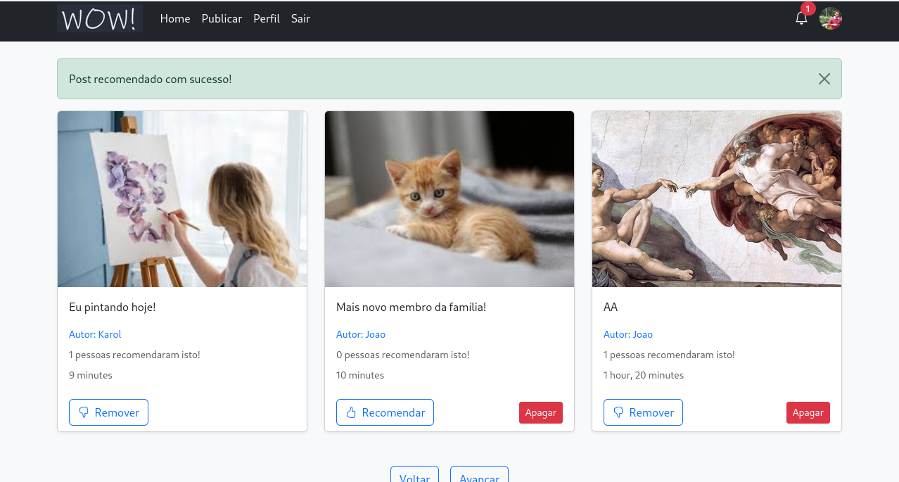Select Sair to log out
Viewport: 899px width, 482px height.
coord(300,18)
